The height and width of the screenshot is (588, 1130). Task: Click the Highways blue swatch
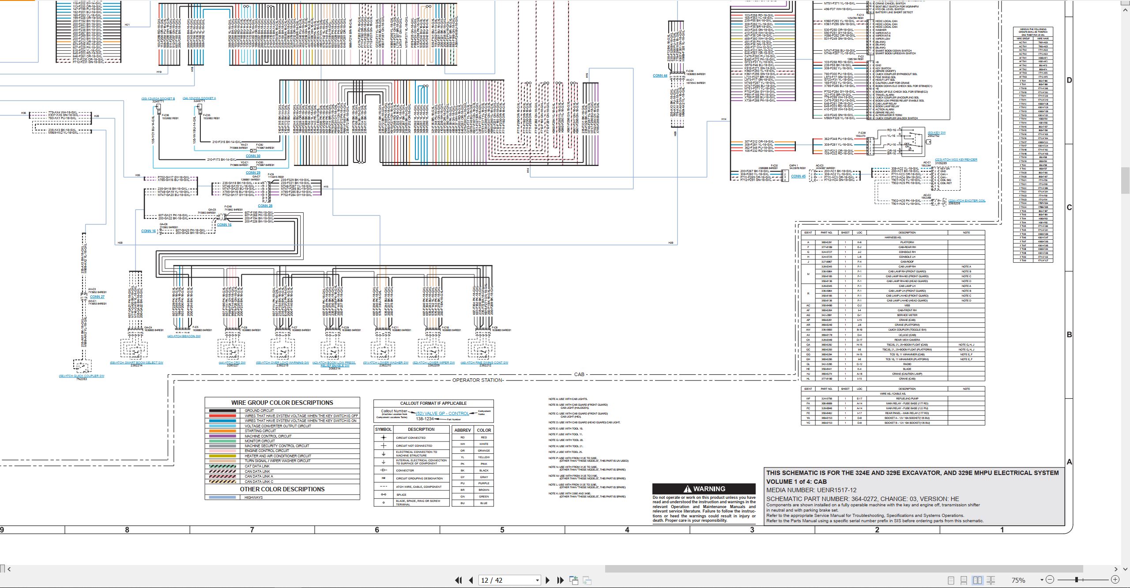point(222,498)
